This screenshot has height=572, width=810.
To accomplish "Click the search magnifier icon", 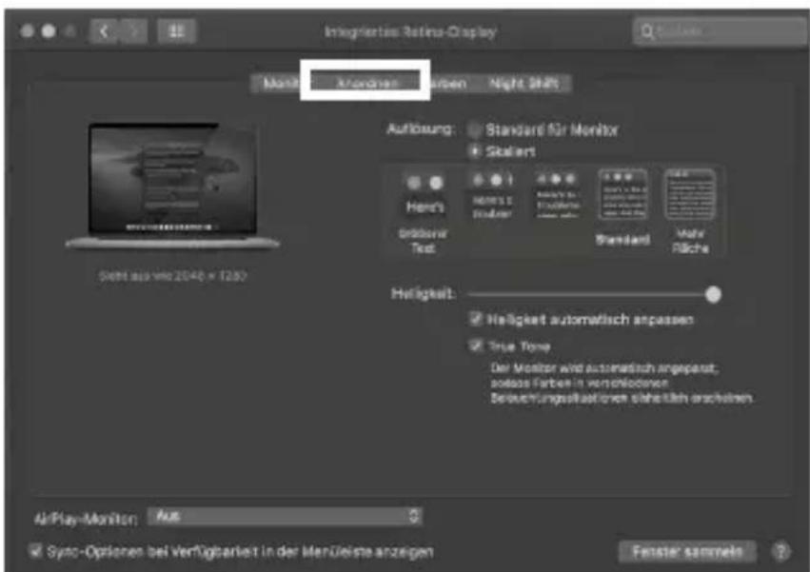I will click(x=646, y=32).
